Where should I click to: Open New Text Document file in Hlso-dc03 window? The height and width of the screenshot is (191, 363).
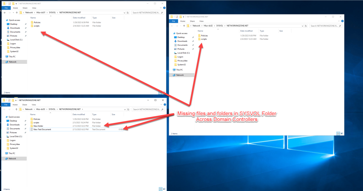(x=42, y=129)
